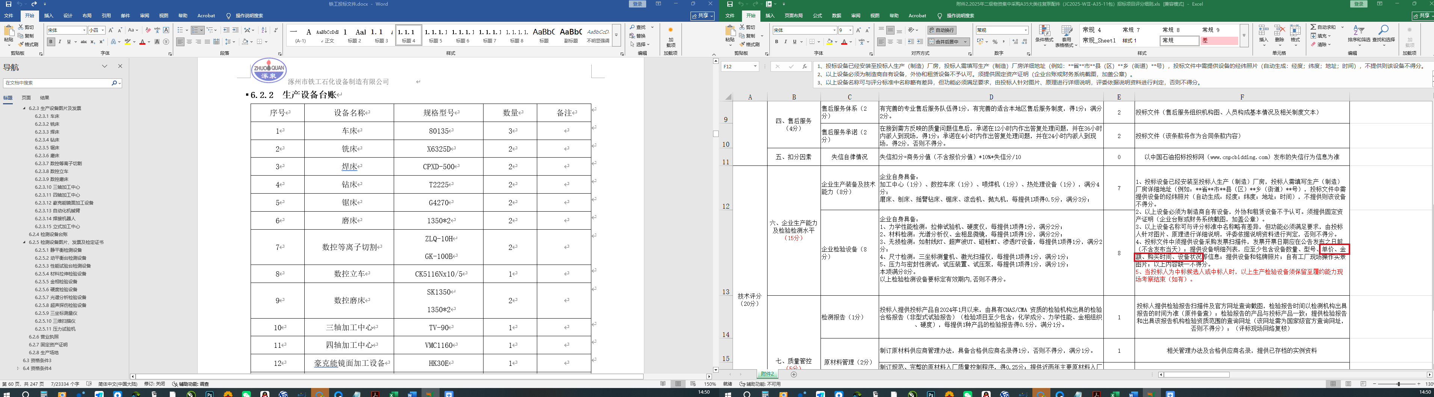Image resolution: width=1434 pixels, height=397 pixels.
Task: Save the Word document from quick access
Action: pos(8,4)
